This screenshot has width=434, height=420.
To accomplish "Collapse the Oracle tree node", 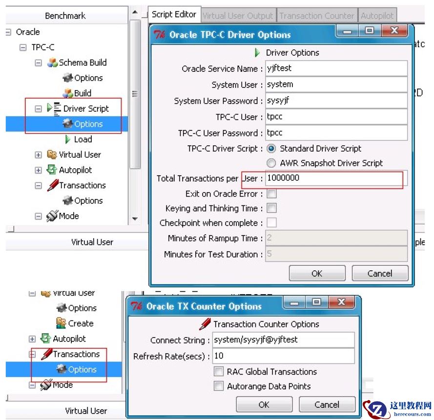I will tap(8, 32).
